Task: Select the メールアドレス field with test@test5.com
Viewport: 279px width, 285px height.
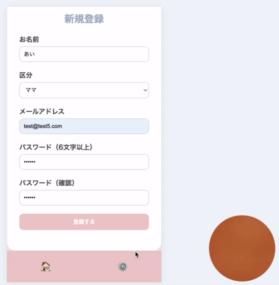Action: tap(84, 126)
